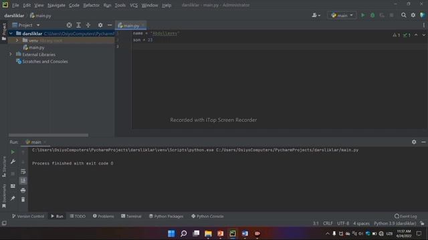
Task: Open the Problems tool window
Action: pos(103,216)
